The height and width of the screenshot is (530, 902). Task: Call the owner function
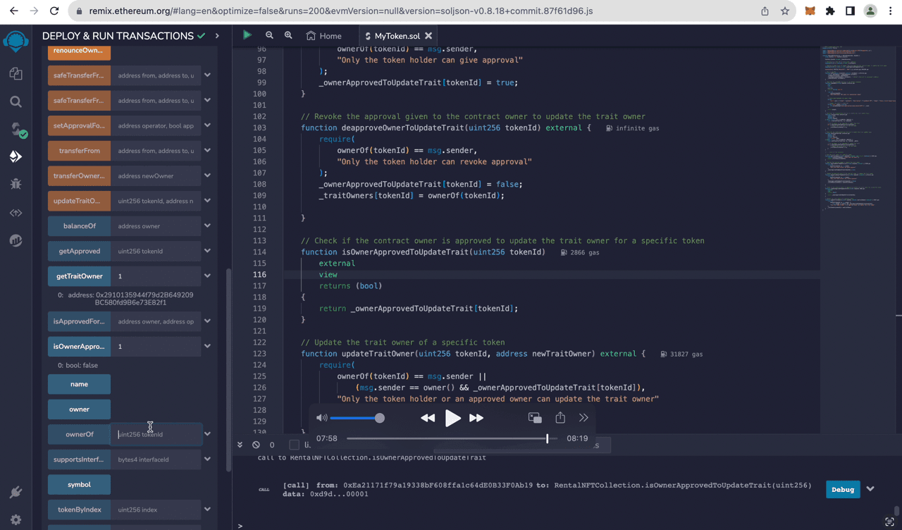click(79, 409)
